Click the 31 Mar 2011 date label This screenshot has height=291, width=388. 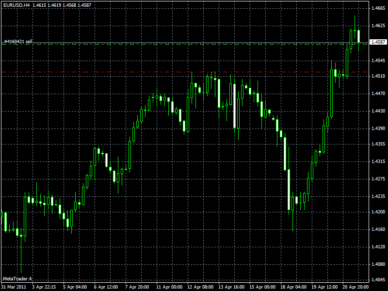[x=14, y=287]
